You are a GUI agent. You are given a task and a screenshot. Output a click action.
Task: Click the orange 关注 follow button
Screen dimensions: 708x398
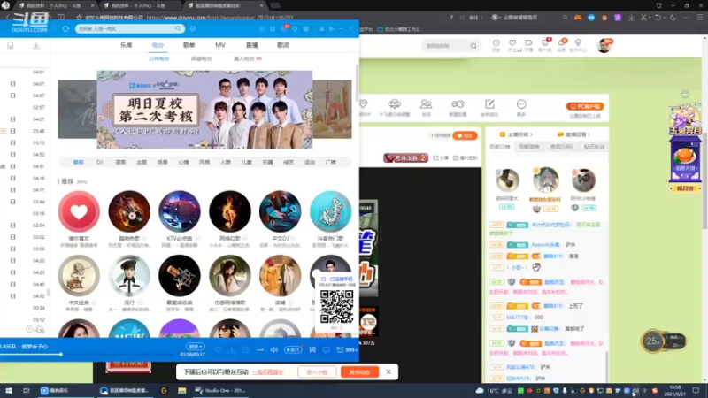[465, 135]
